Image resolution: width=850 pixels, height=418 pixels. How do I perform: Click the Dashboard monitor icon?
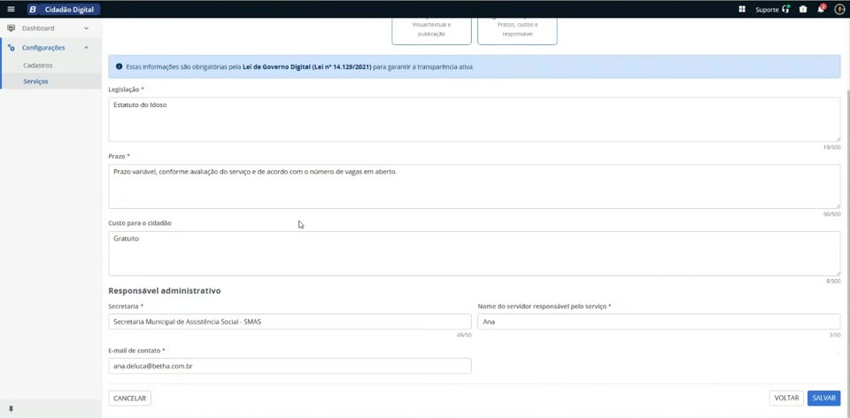11,28
